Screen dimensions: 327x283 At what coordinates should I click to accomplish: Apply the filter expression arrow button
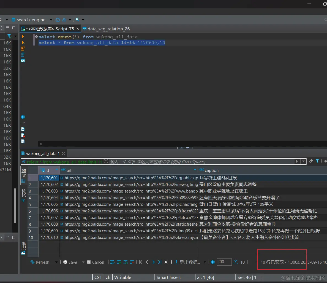pyautogui.click(x=296, y=161)
